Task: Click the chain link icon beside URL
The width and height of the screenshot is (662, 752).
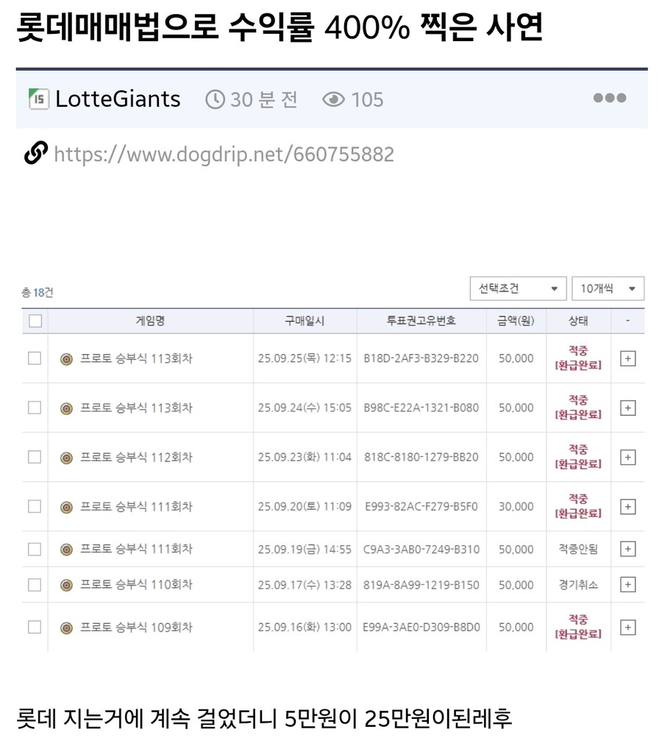Action: click(x=35, y=153)
